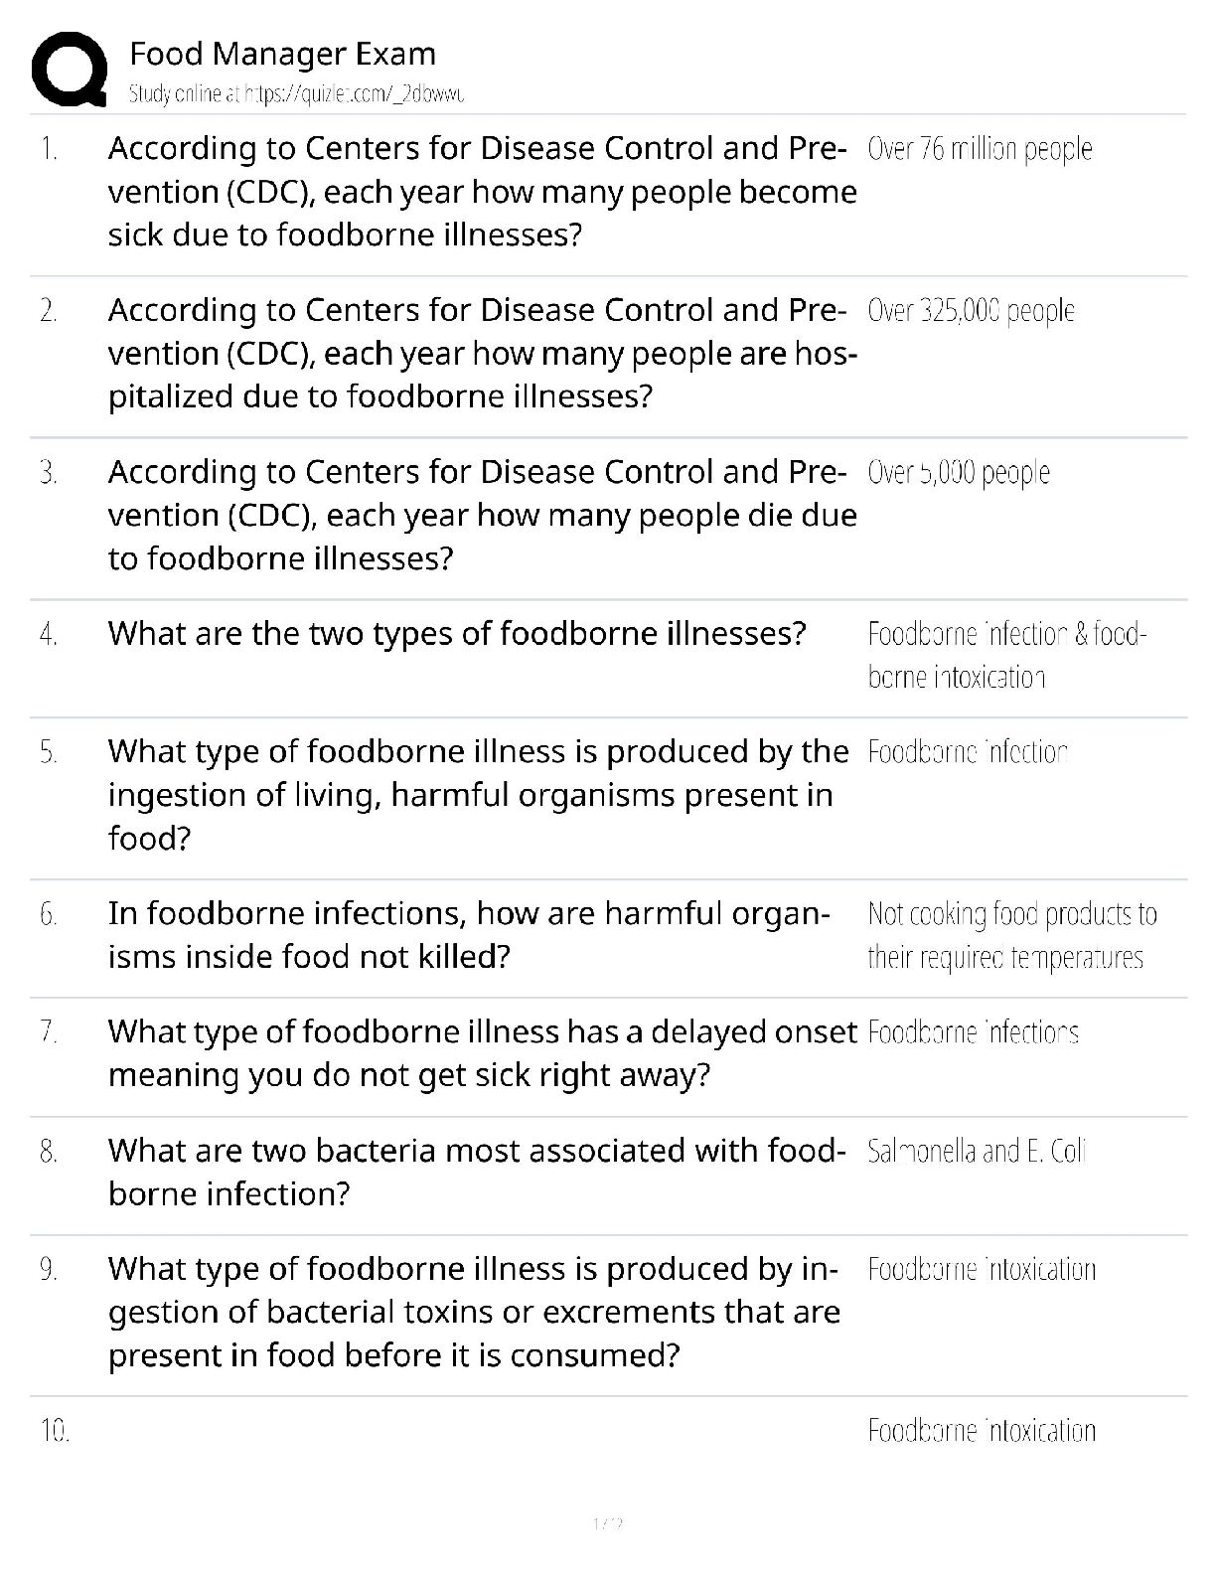Select answer 'Not cooking food products' text
Screen dimensions: 1216x1574
click(x=1011, y=935)
